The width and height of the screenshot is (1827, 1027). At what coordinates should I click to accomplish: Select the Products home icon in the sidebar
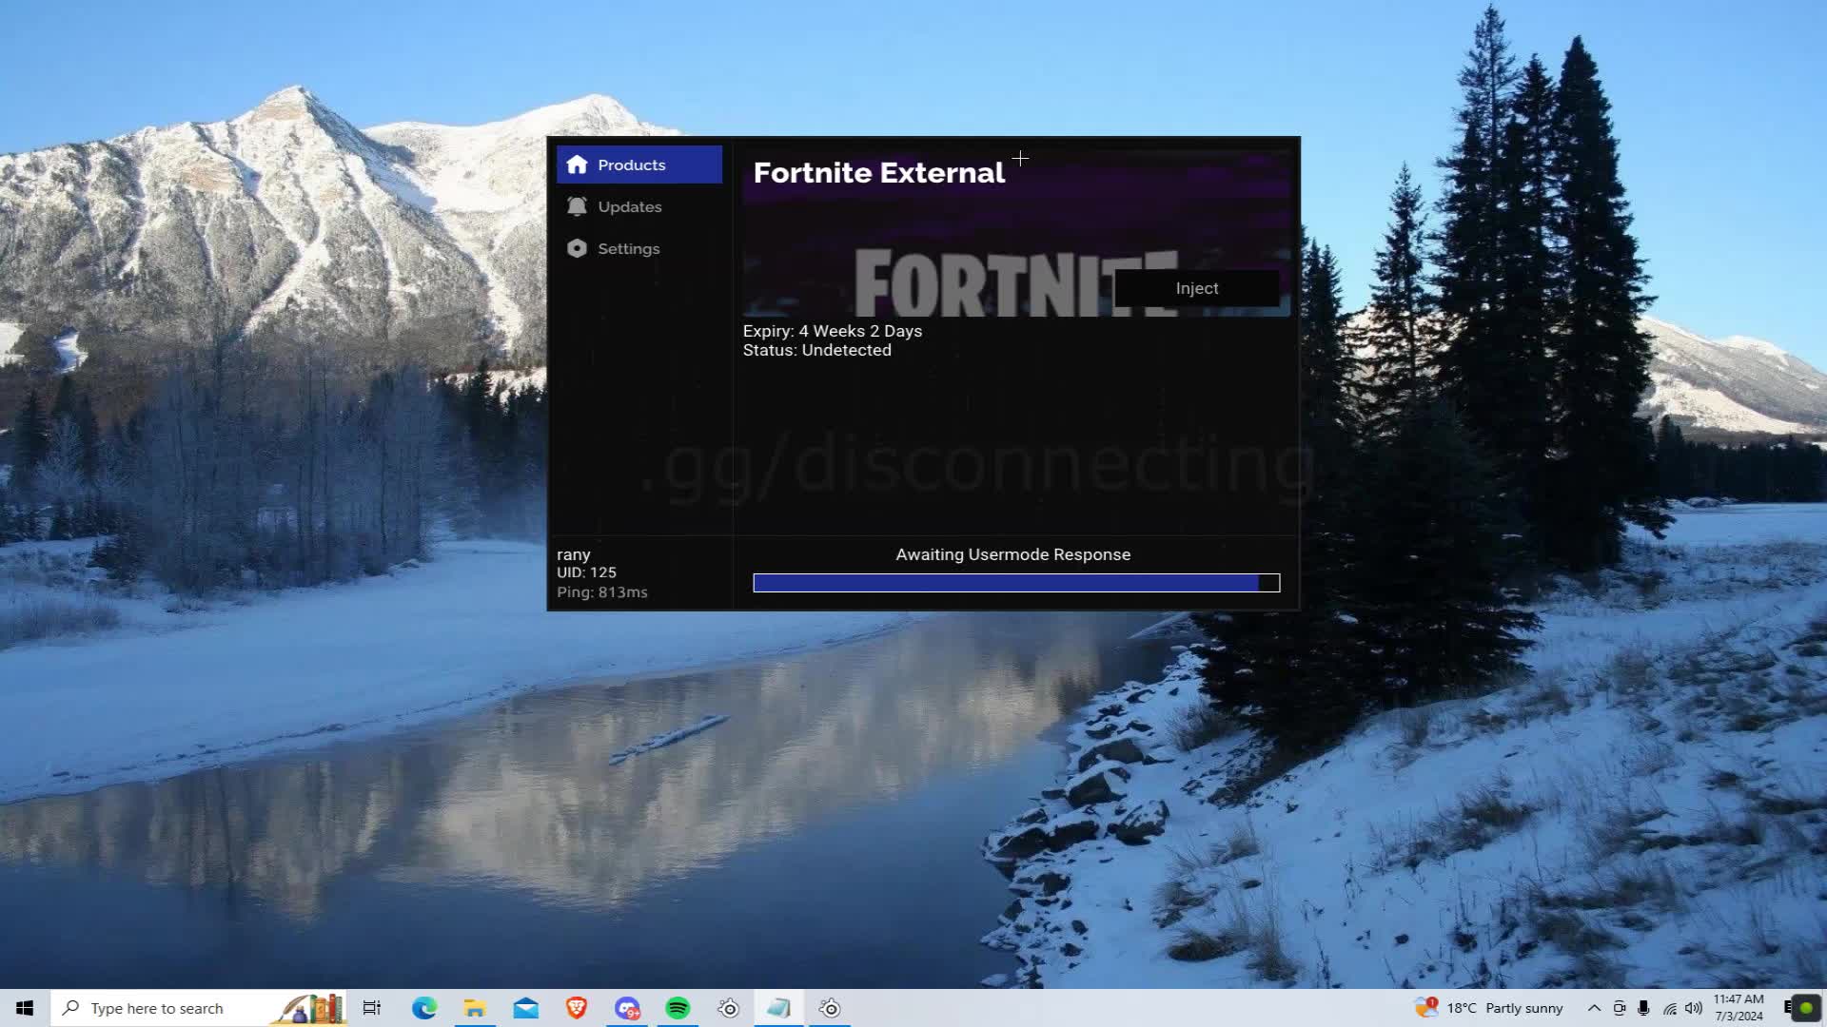tap(578, 165)
